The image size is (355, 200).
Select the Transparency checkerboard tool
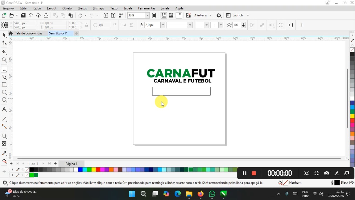click(4, 144)
